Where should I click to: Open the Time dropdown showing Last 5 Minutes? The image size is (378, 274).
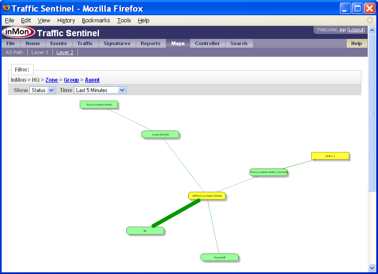click(100, 90)
